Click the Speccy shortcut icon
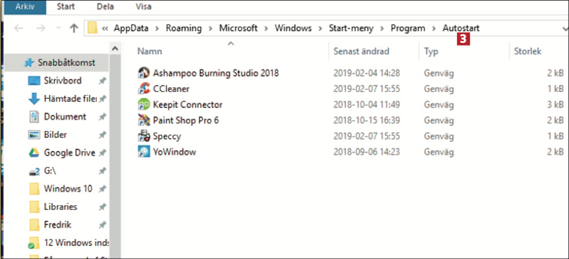 tap(144, 136)
